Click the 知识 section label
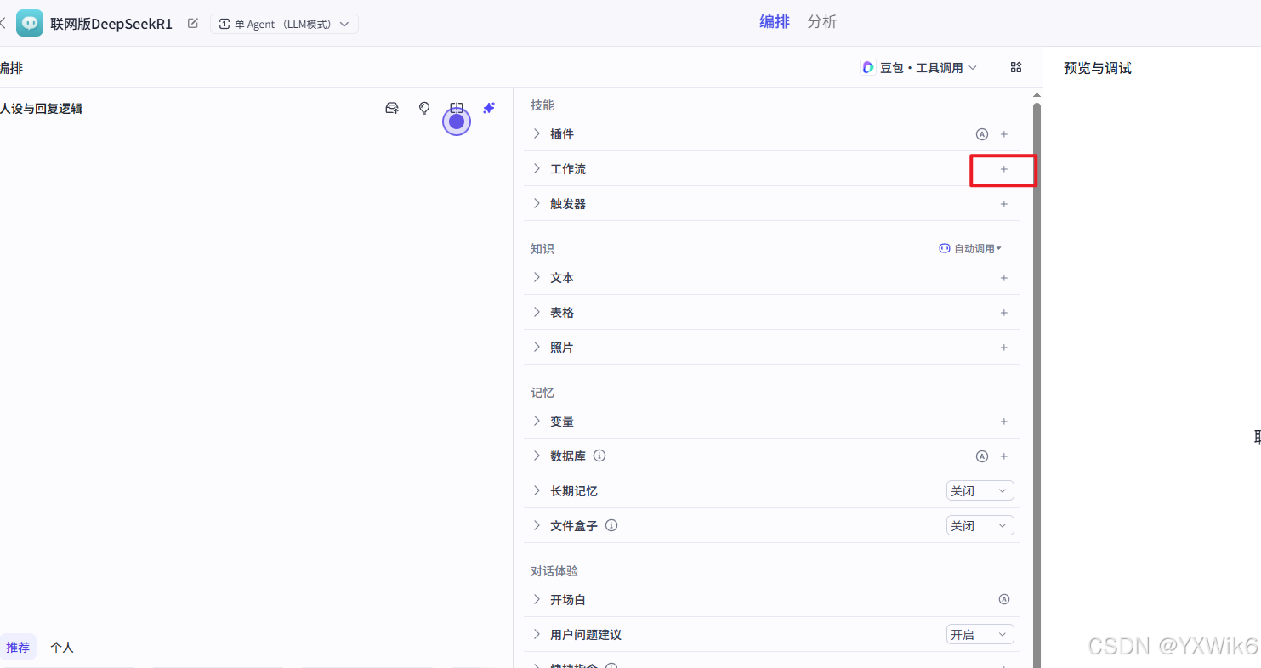 point(542,249)
